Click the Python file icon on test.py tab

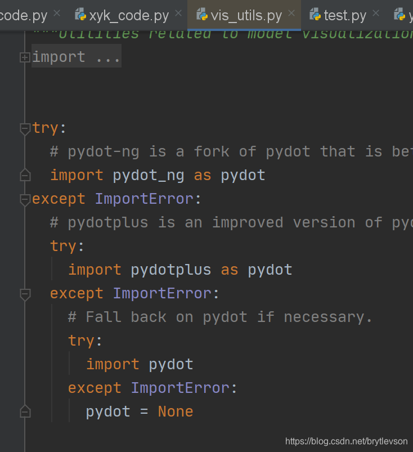[x=315, y=15]
